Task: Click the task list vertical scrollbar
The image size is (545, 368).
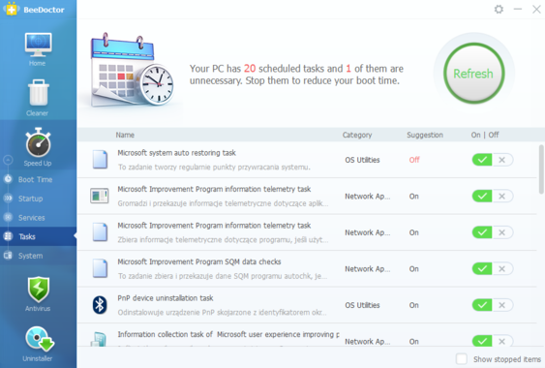Action: click(x=541, y=169)
